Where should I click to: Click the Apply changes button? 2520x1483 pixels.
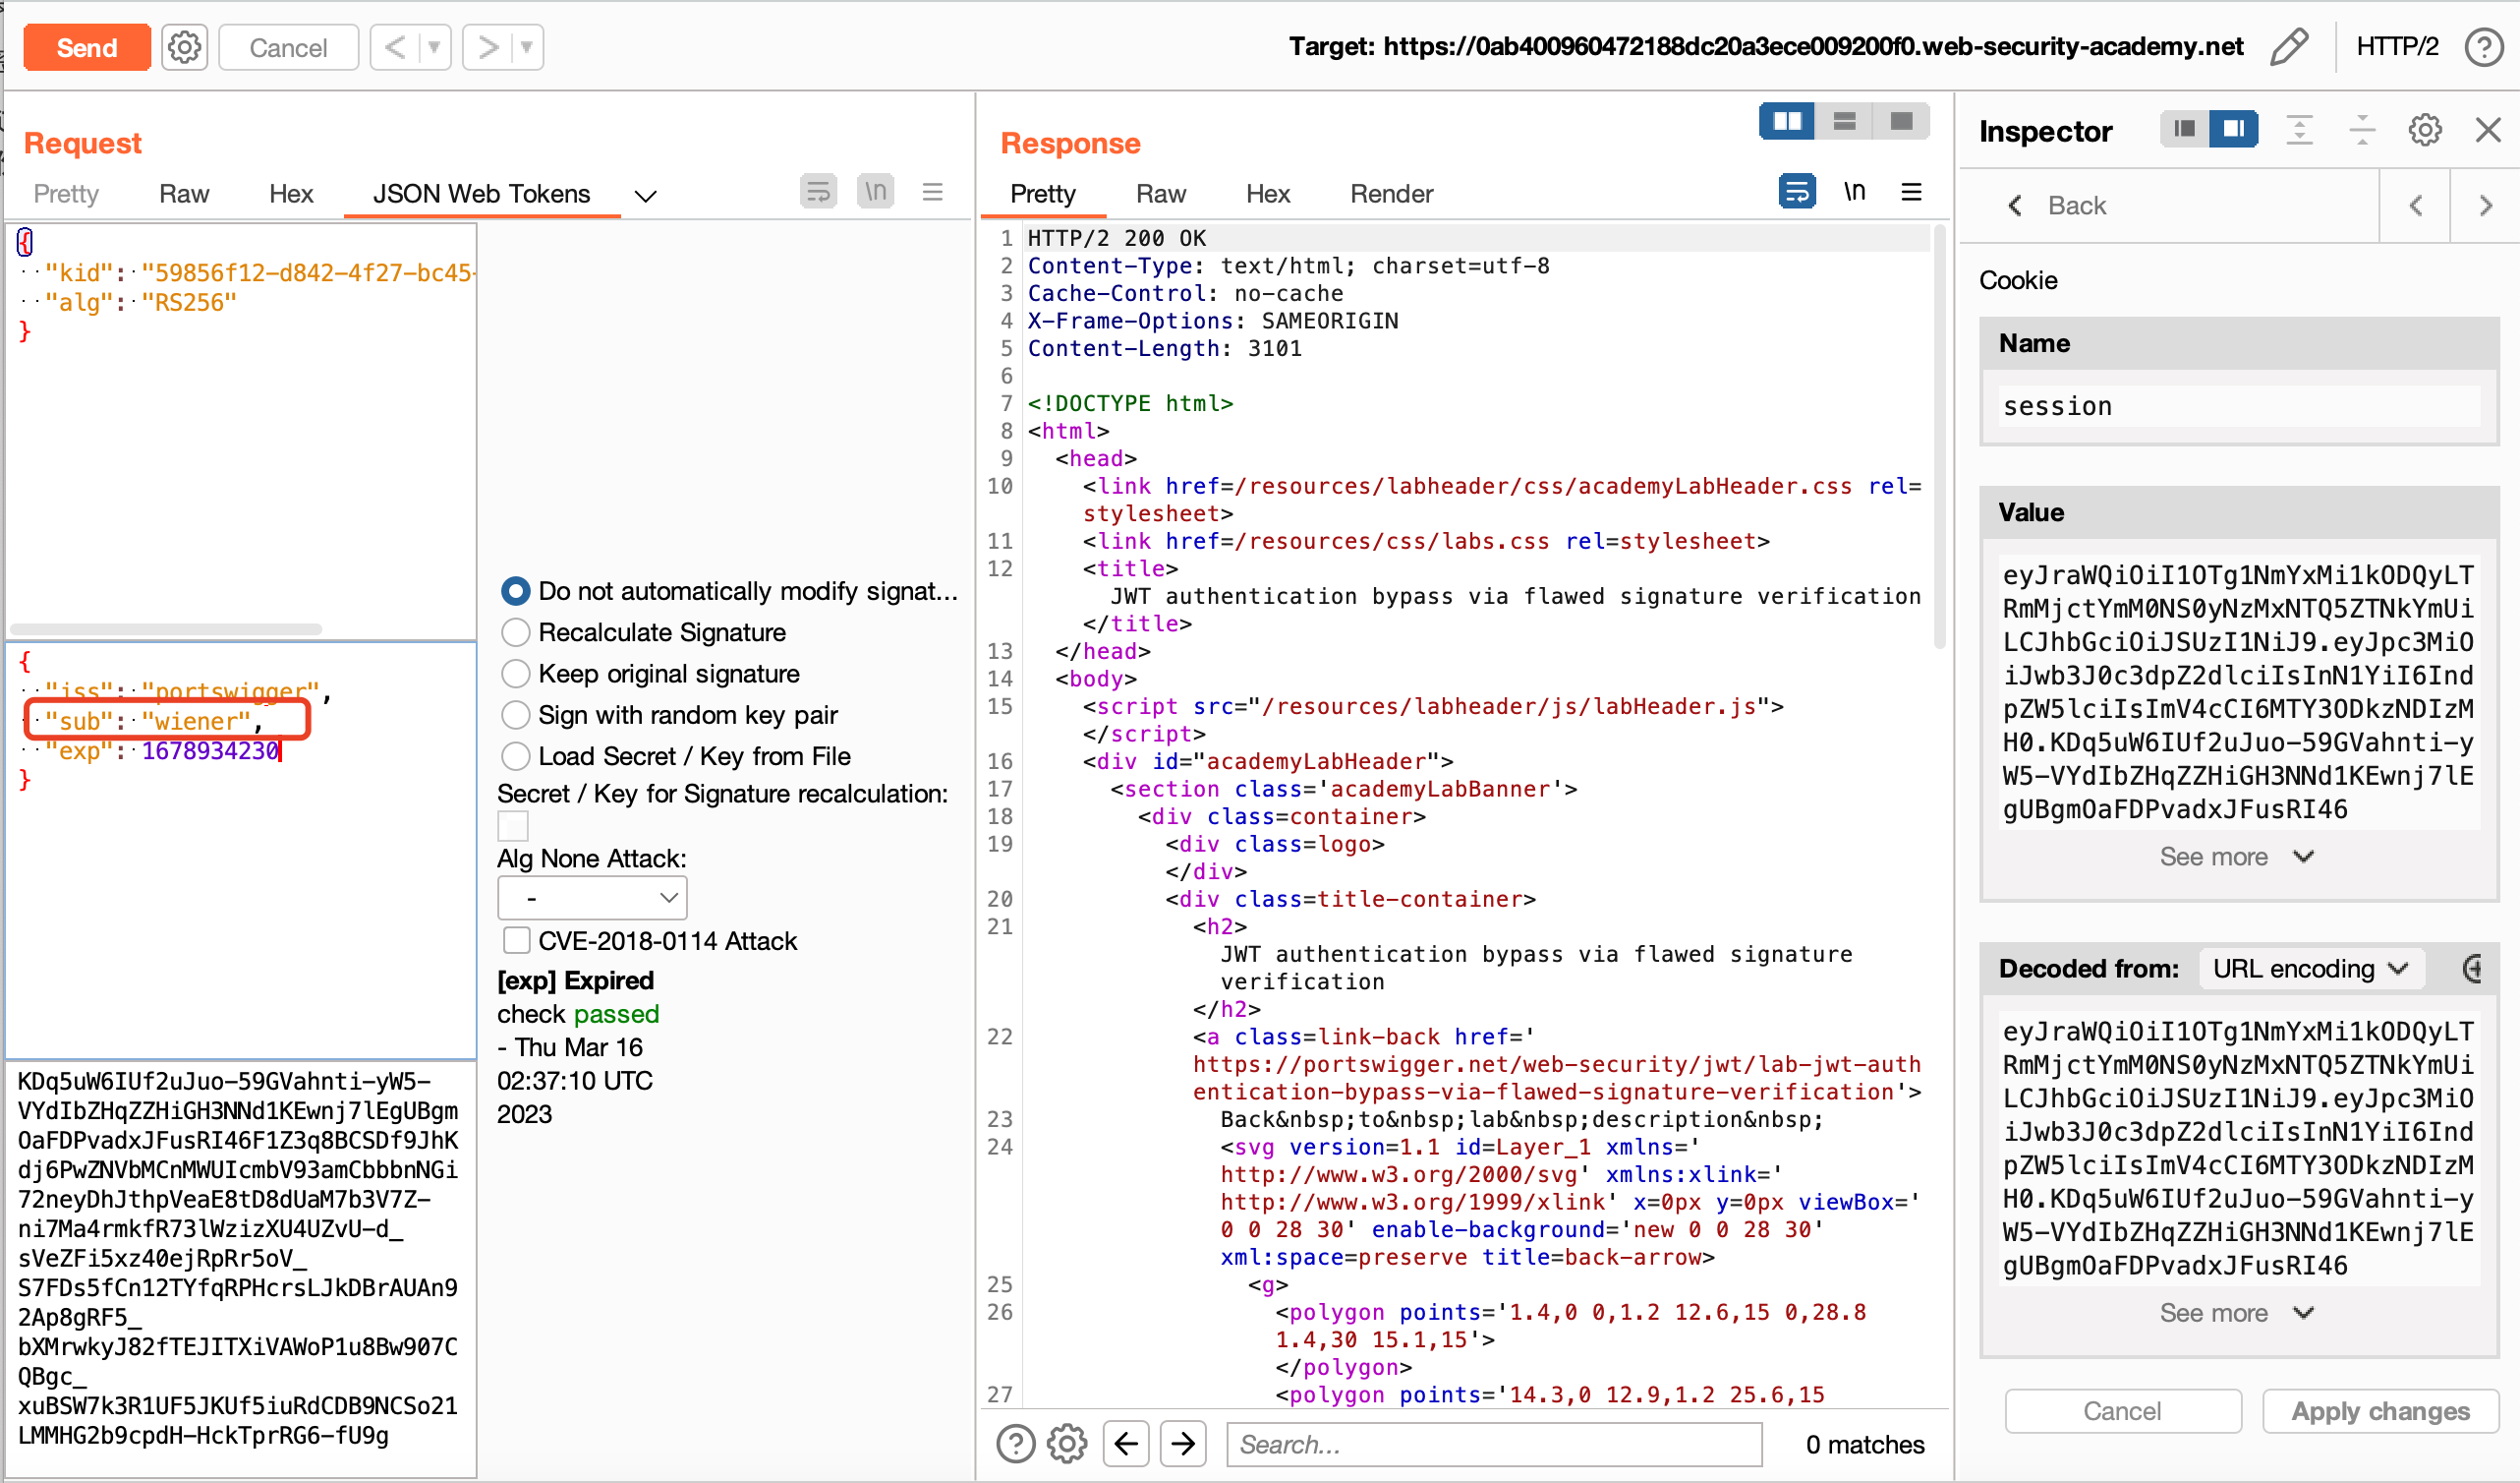pyautogui.click(x=2380, y=1411)
